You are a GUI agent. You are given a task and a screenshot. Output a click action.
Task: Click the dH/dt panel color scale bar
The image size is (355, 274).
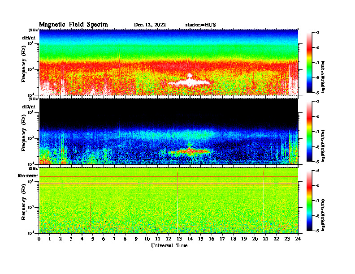tap(309, 63)
